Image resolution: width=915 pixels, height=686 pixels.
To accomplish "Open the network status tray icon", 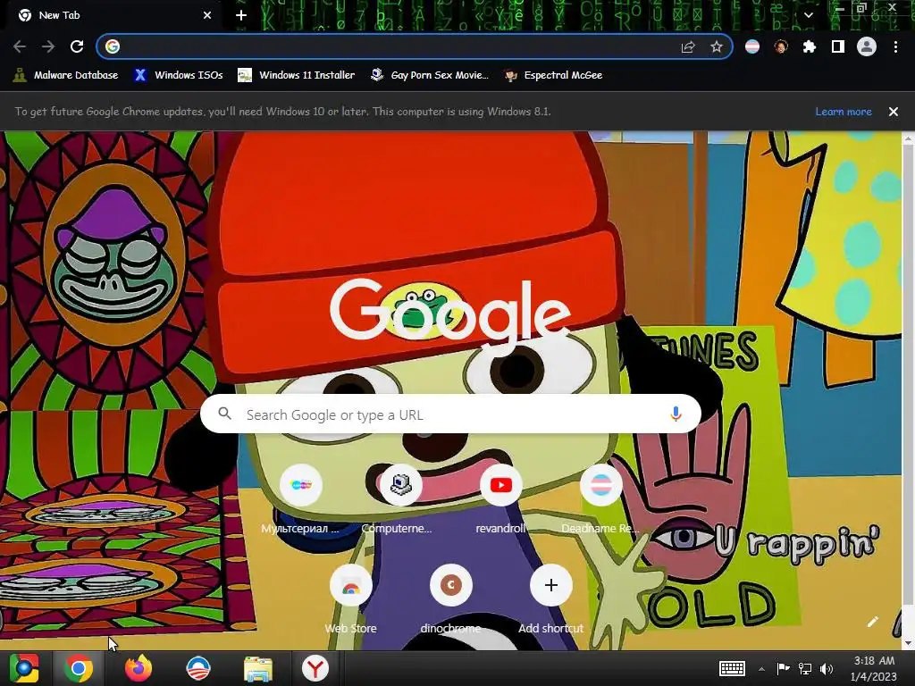I will coord(805,668).
